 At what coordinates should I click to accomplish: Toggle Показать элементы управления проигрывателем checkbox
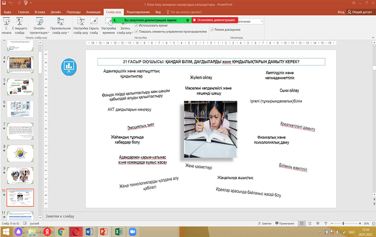pos(137,32)
